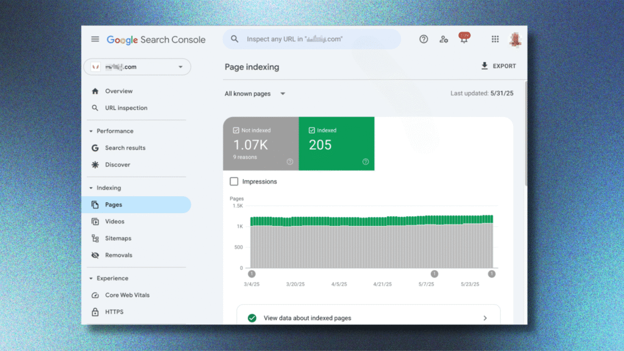Click the Google Search Console logo
The width and height of the screenshot is (624, 351).
(156, 40)
